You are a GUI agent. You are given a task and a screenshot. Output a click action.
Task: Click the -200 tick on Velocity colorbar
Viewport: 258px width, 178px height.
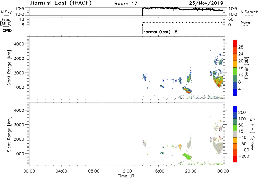click(x=243, y=156)
